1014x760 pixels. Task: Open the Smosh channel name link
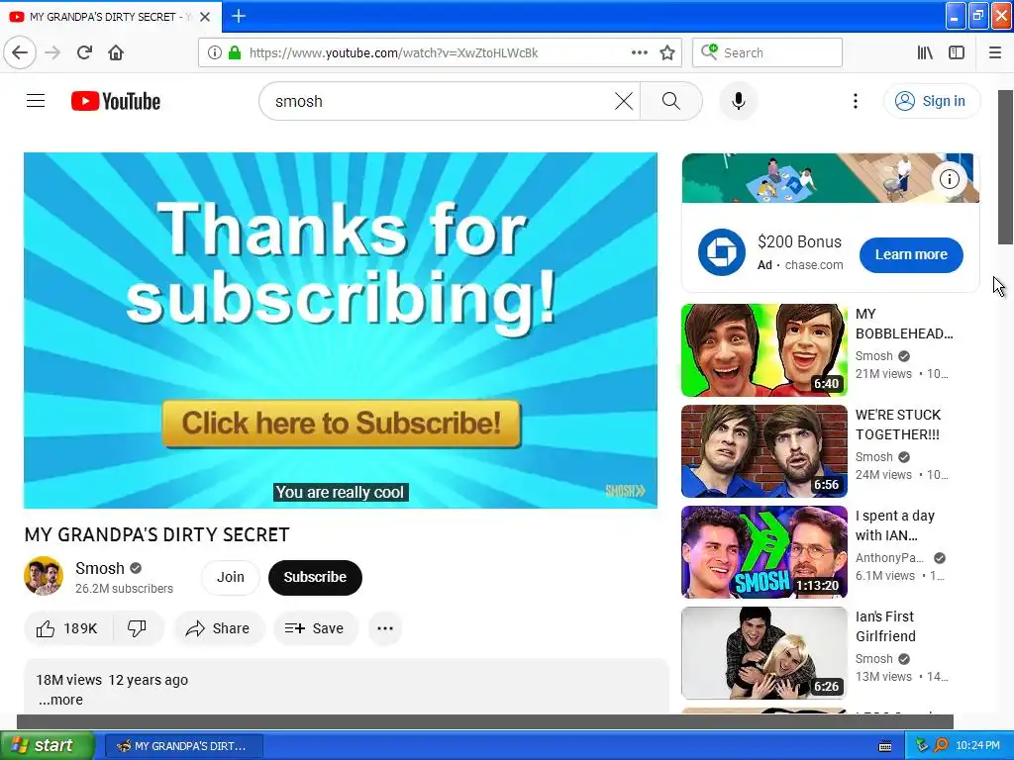[100, 568]
